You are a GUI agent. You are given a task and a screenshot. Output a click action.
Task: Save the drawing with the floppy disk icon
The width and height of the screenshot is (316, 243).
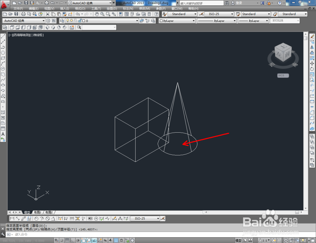(x=16, y=14)
